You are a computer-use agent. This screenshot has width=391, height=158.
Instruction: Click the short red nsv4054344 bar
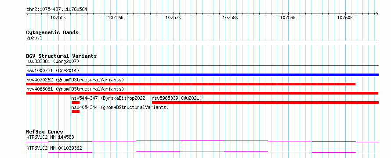pyautogui.click(x=75, y=112)
